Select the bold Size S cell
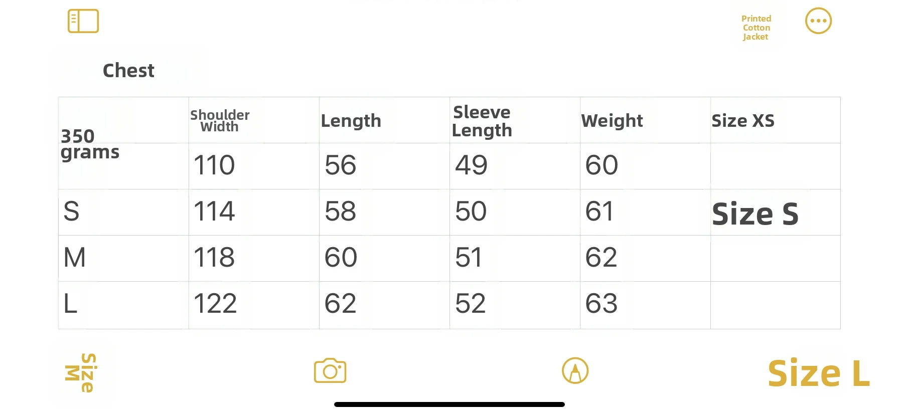899x415 pixels. pos(755,214)
